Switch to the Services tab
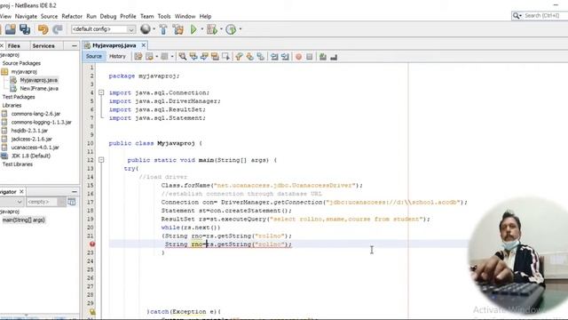 pyautogui.click(x=43, y=45)
